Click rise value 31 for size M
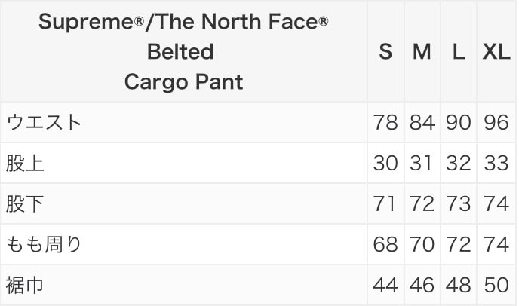 (x=422, y=163)
